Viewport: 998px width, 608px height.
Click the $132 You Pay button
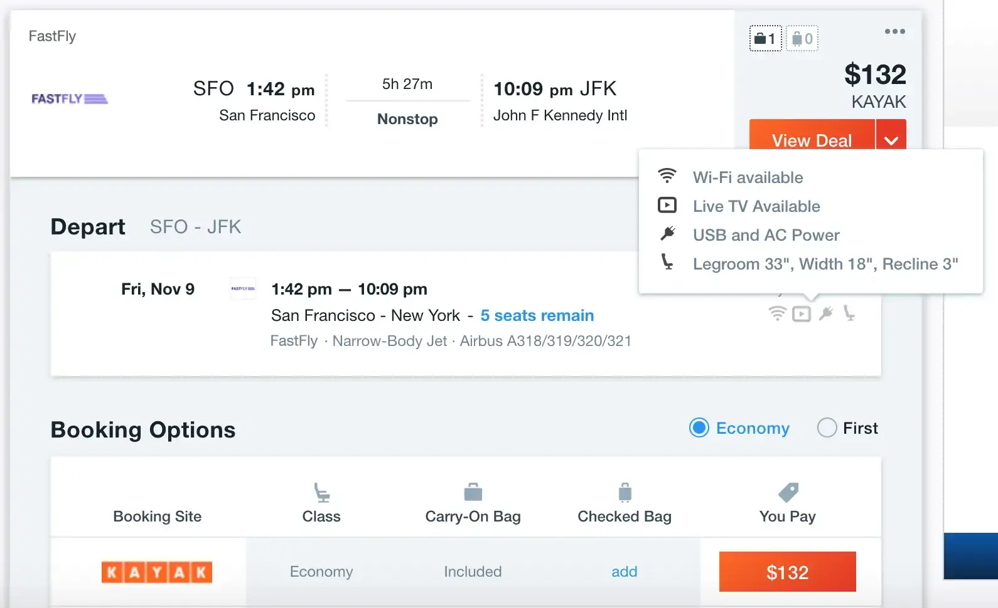click(787, 572)
